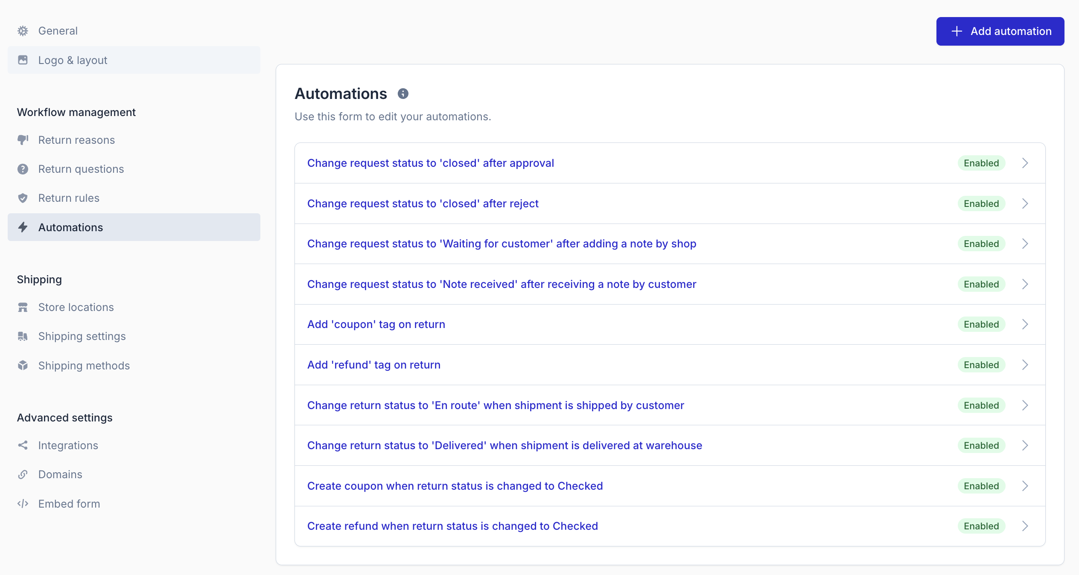Go to Integrations in Advanced settings
This screenshot has width=1079, height=575.
[68, 445]
